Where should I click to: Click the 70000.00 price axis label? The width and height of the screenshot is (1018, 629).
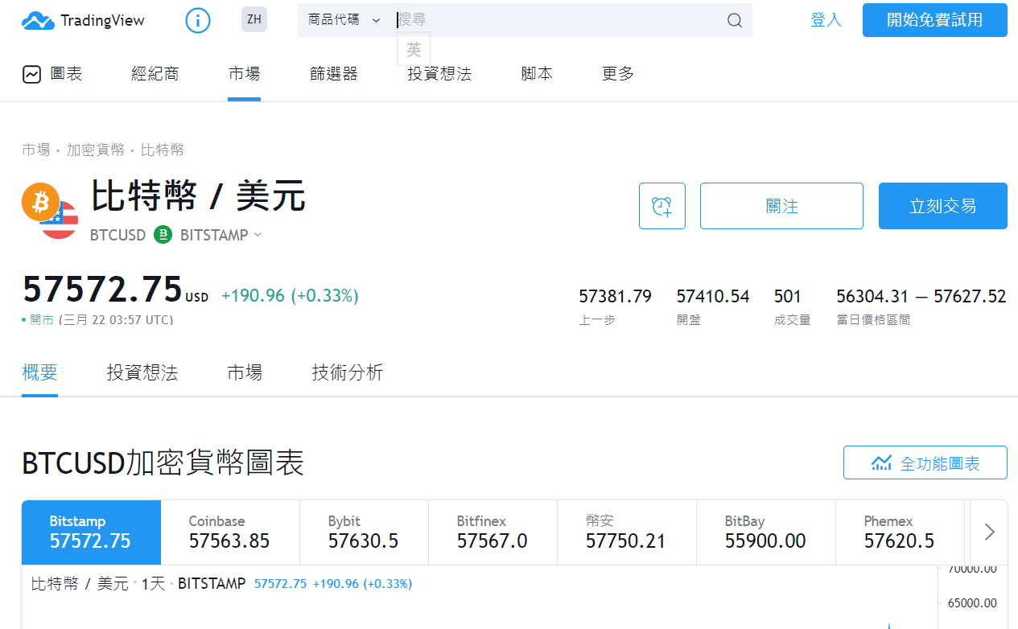tap(971, 569)
